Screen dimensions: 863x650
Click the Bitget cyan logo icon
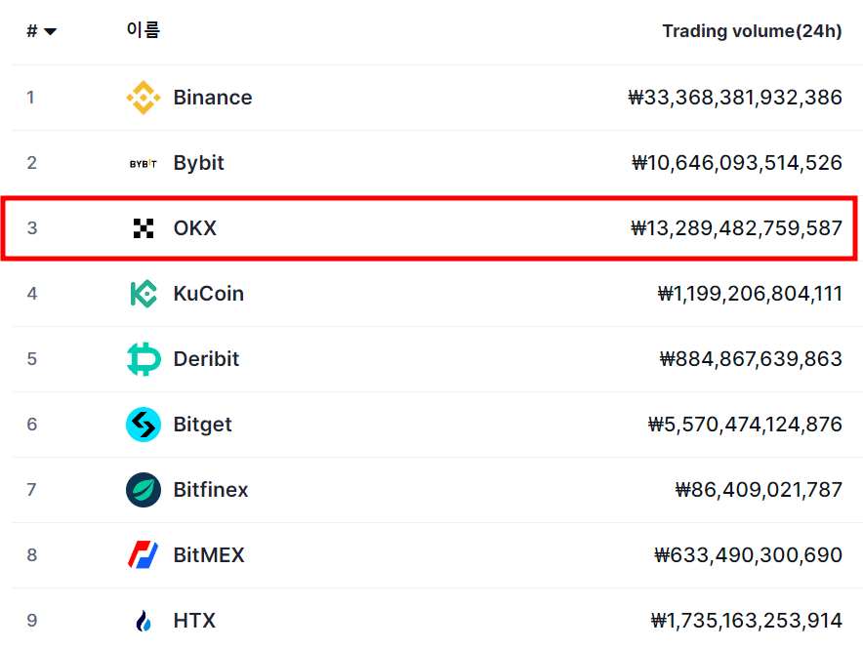[x=144, y=425]
